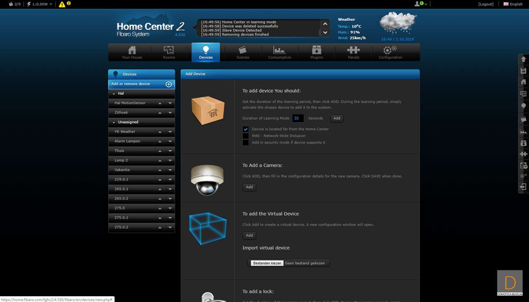Enable Add in security mode checkbox

[x=246, y=143]
